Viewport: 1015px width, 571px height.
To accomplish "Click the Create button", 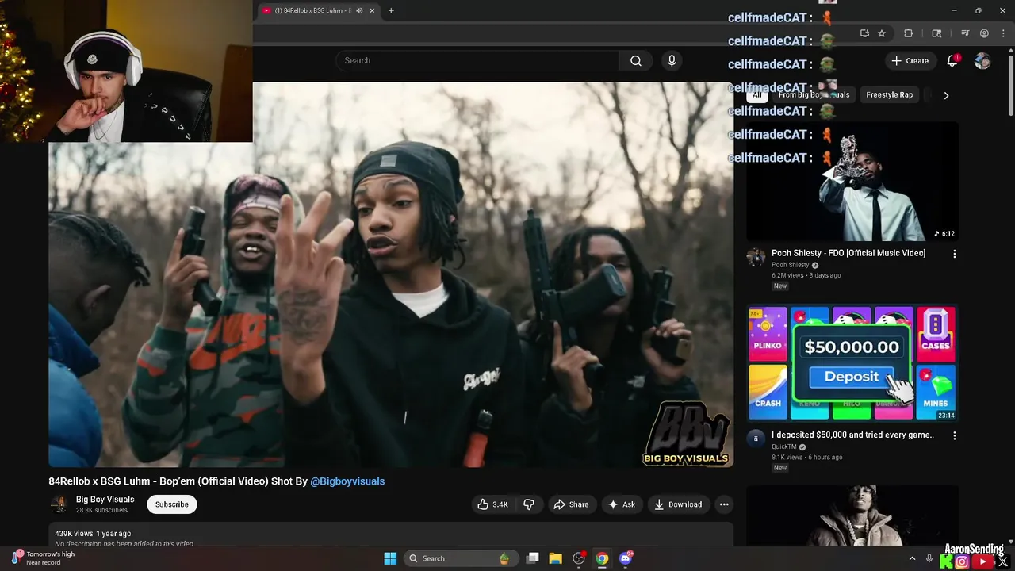I will click(910, 60).
